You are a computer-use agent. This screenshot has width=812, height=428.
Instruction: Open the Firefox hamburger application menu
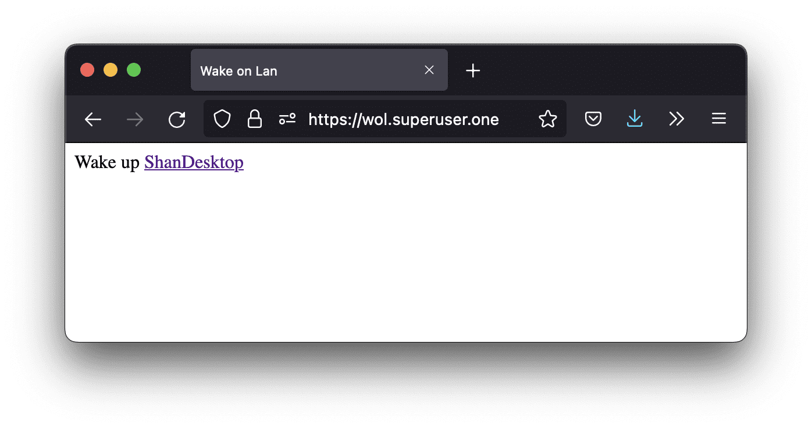[719, 119]
